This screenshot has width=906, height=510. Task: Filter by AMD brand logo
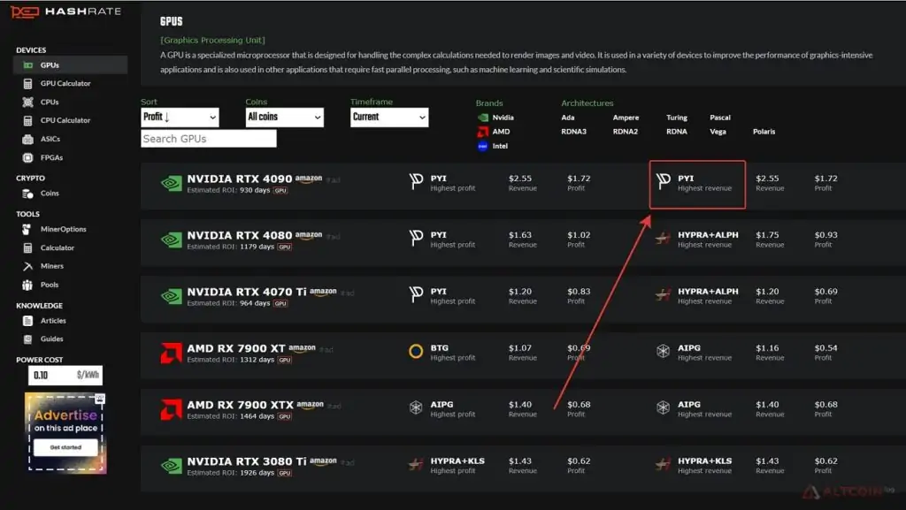(483, 132)
